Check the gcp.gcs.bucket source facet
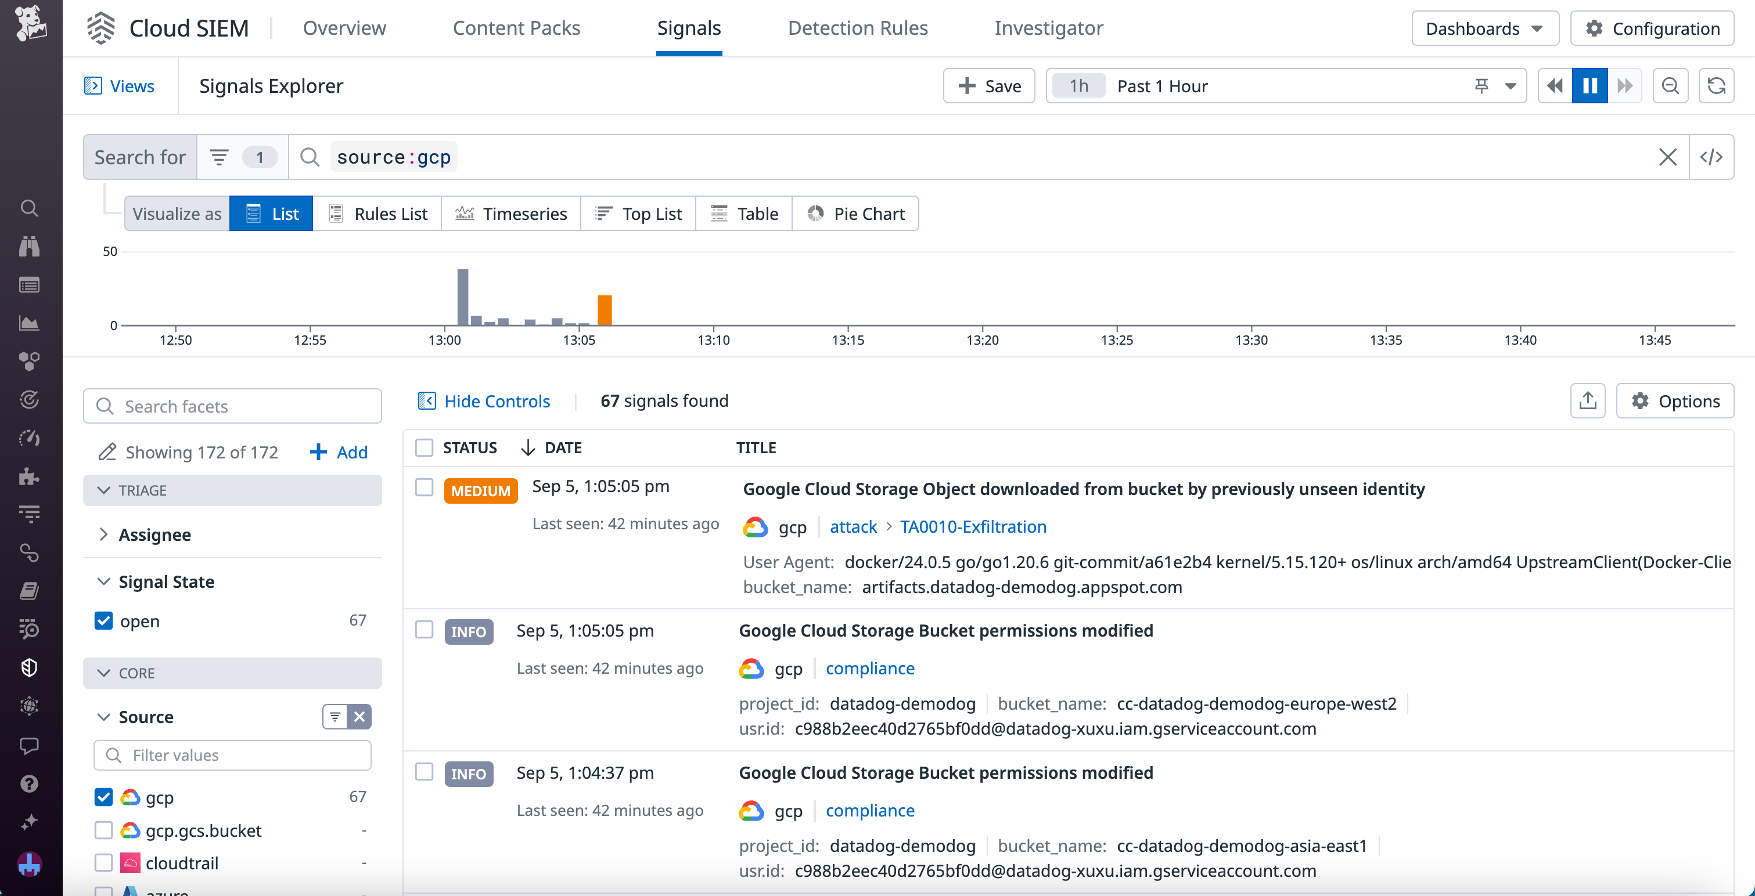The width and height of the screenshot is (1755, 896). [103, 830]
